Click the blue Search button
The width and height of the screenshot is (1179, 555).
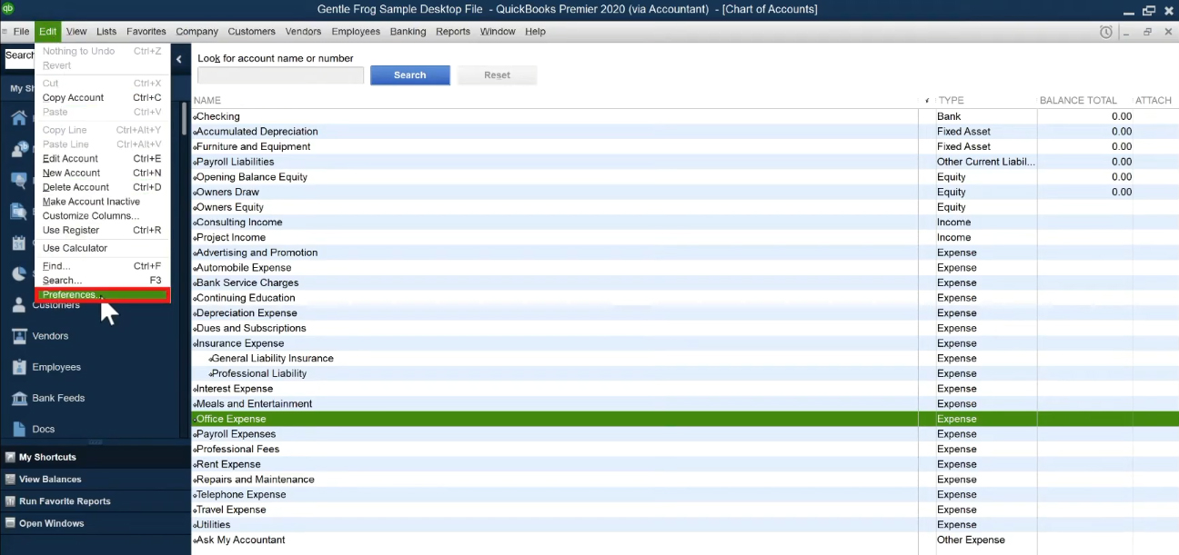[x=410, y=75]
